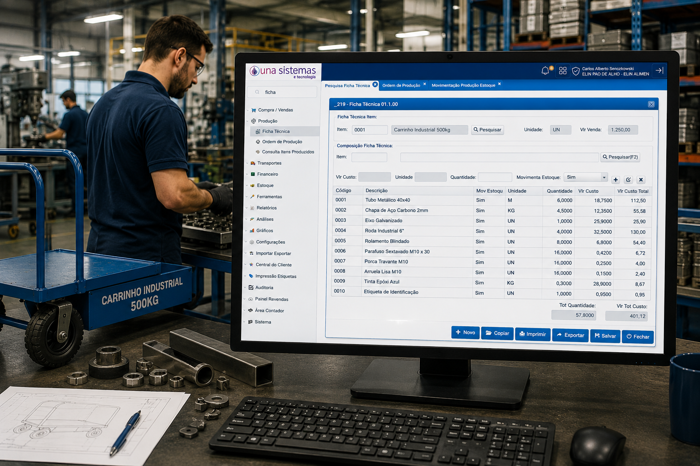700x466 pixels.
Task: Collapse the Produção menu arrow
Action: point(248,121)
